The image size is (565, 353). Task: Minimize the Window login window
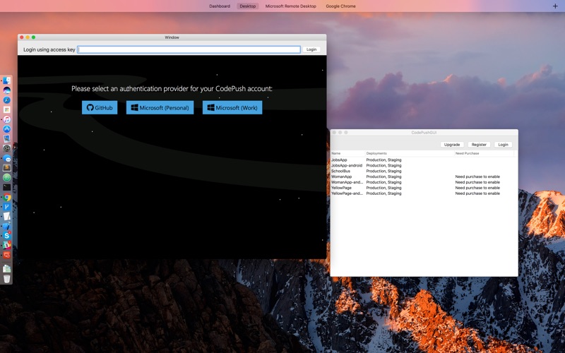(28, 37)
